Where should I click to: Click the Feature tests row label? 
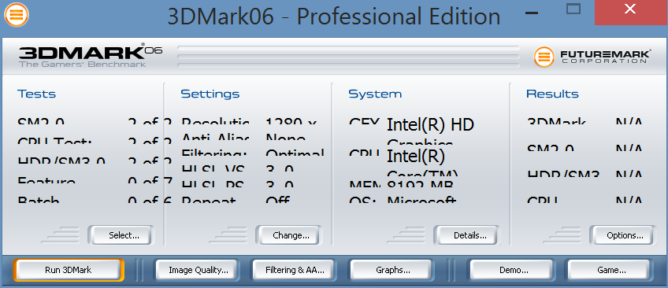click(x=46, y=180)
